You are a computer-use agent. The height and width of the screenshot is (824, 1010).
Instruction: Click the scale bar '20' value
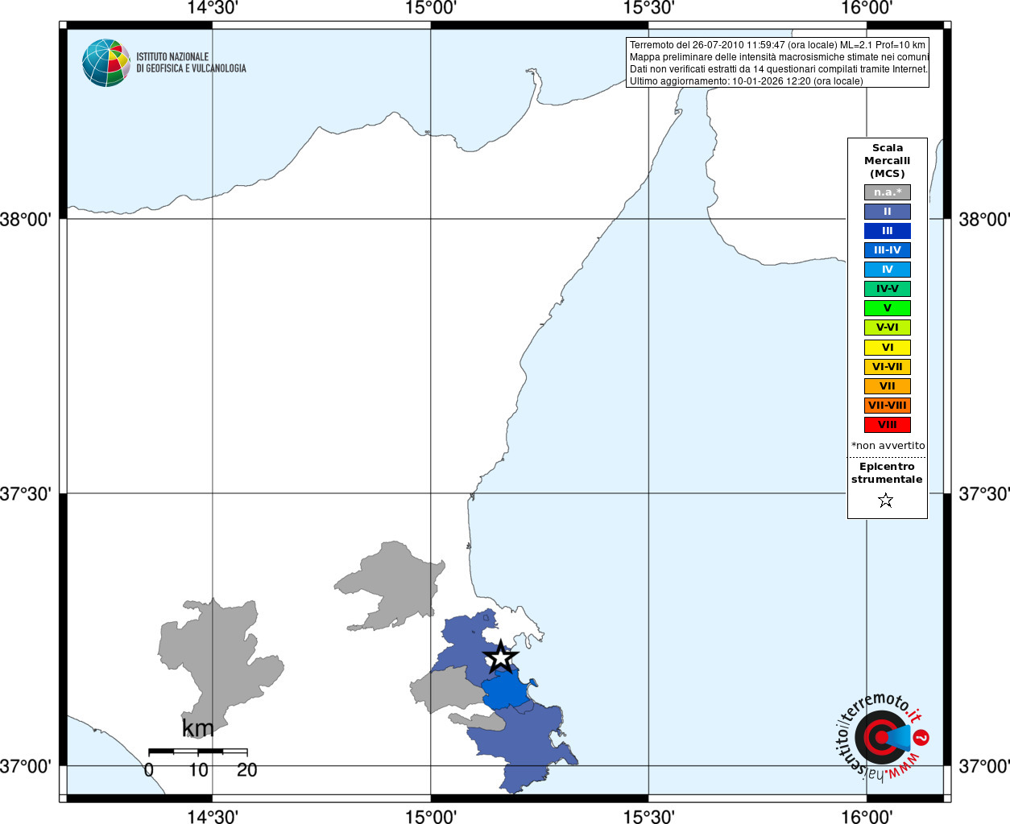247,770
